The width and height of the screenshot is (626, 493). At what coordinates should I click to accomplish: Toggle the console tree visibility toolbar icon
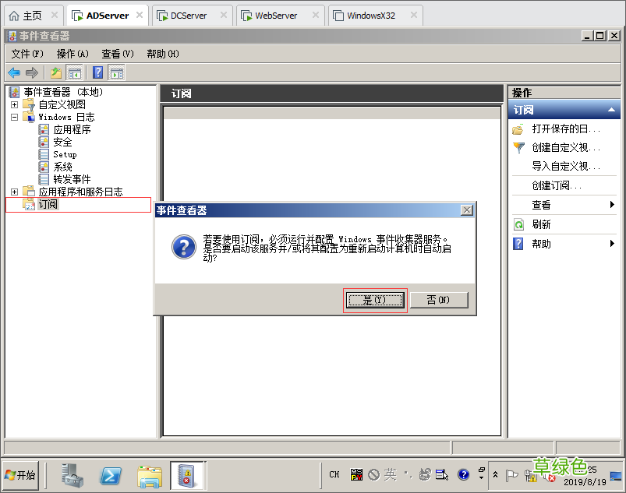point(74,72)
